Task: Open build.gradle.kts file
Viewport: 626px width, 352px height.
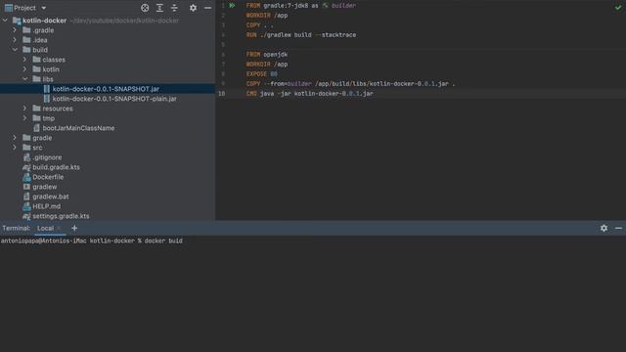Action: pyautogui.click(x=56, y=167)
